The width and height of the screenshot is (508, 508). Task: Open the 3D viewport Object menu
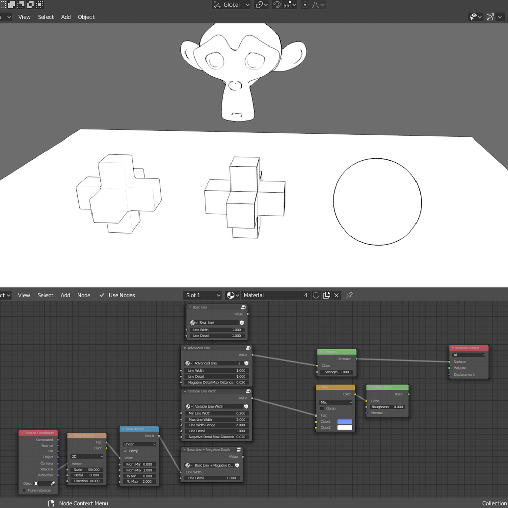86,17
